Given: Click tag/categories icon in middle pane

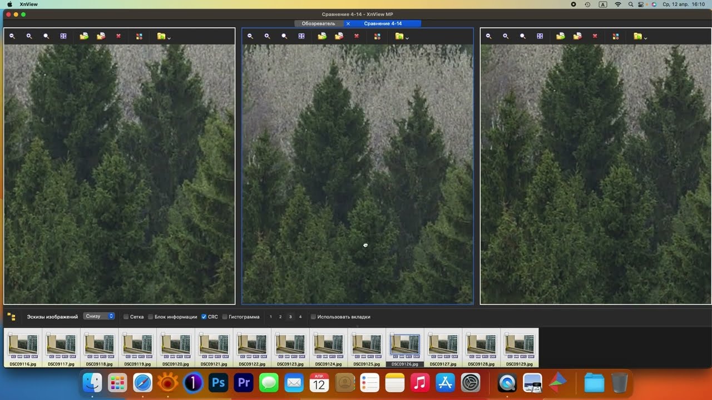Looking at the screenshot, I should point(377,36).
